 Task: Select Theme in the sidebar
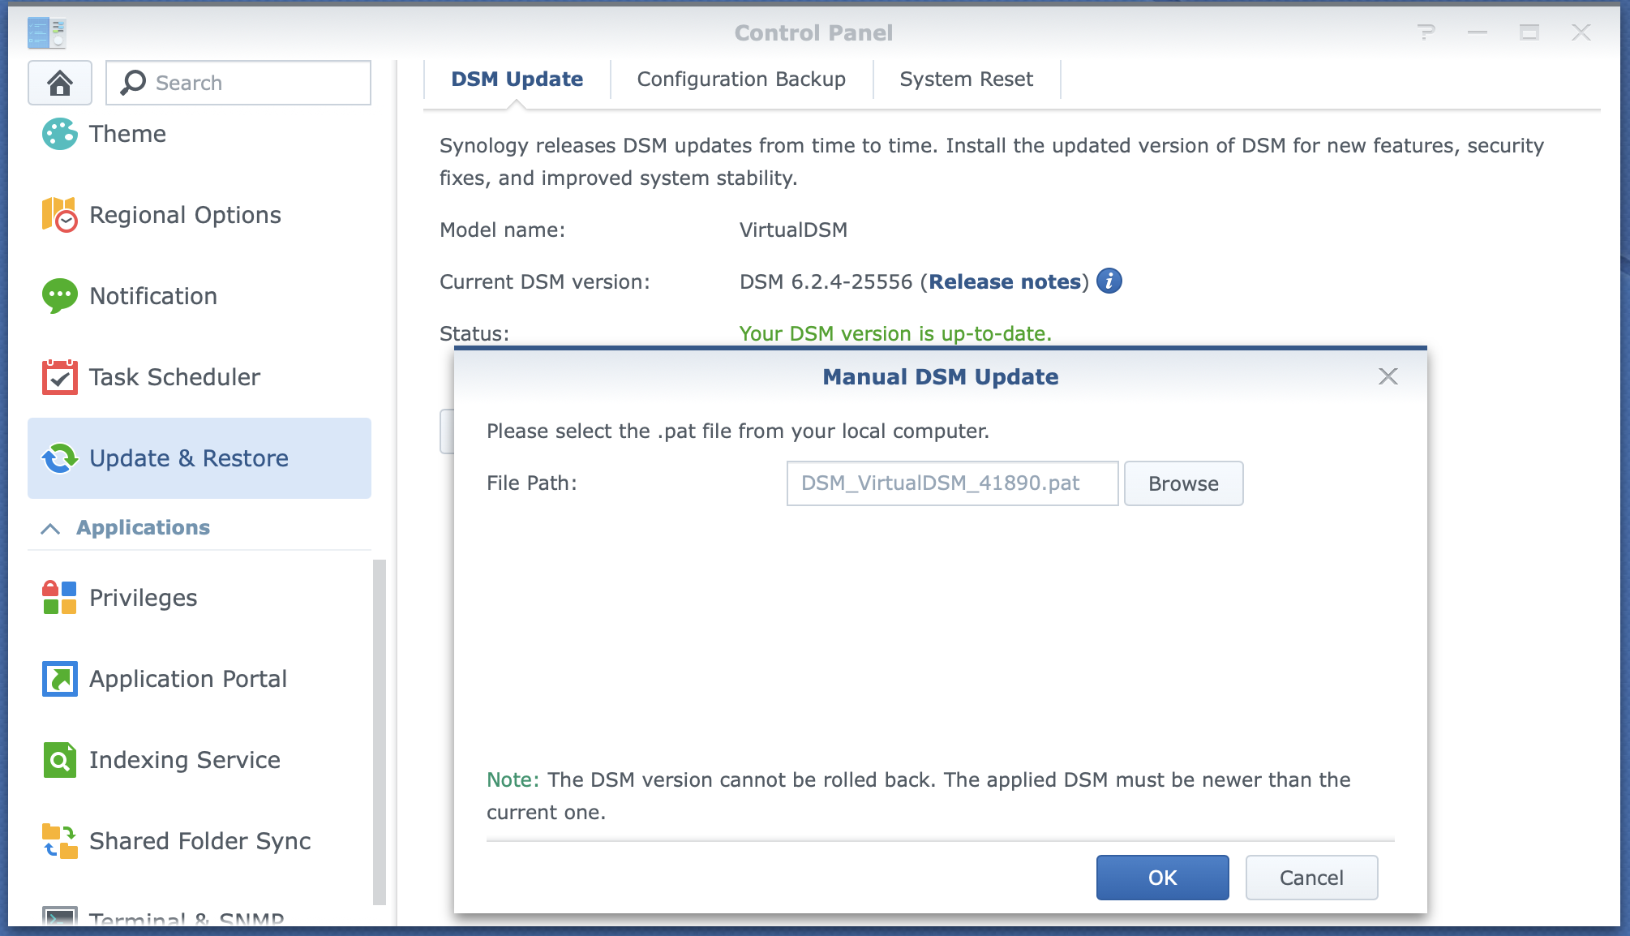click(x=199, y=134)
